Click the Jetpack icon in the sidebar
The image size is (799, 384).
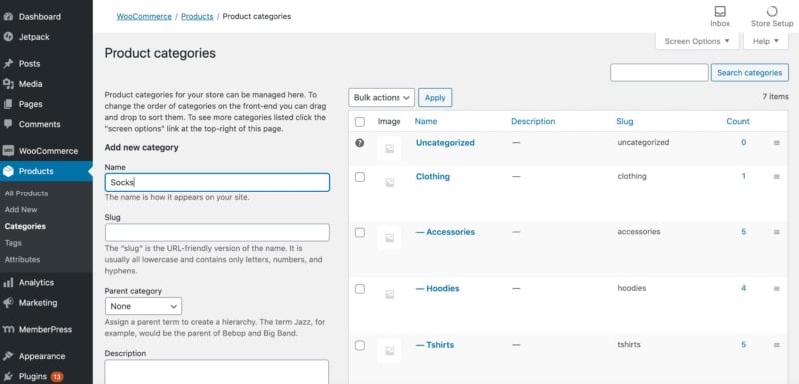click(8, 37)
